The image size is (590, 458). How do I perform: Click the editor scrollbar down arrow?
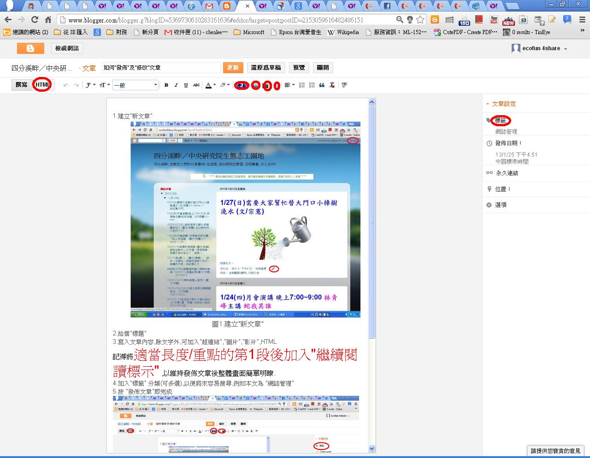click(x=372, y=448)
